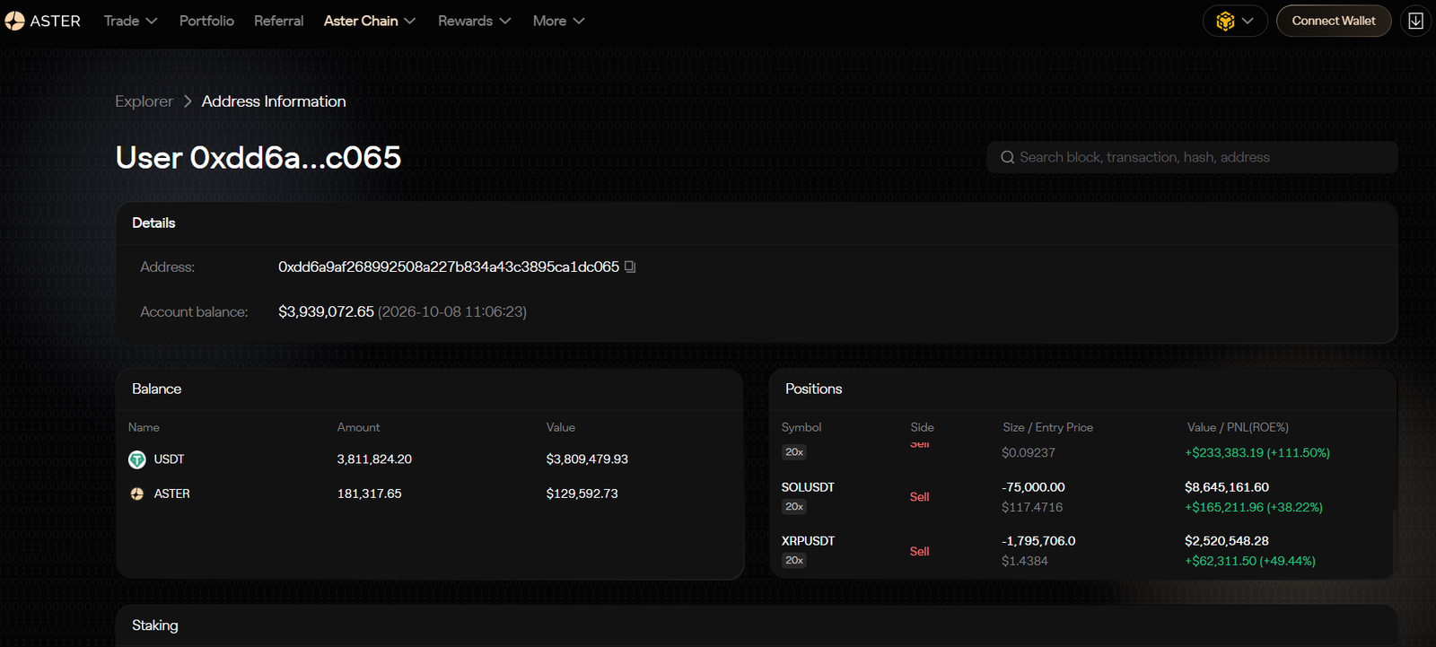Screen dimensions: 1436x647
Task: Click the USDT token icon
Action: click(137, 459)
